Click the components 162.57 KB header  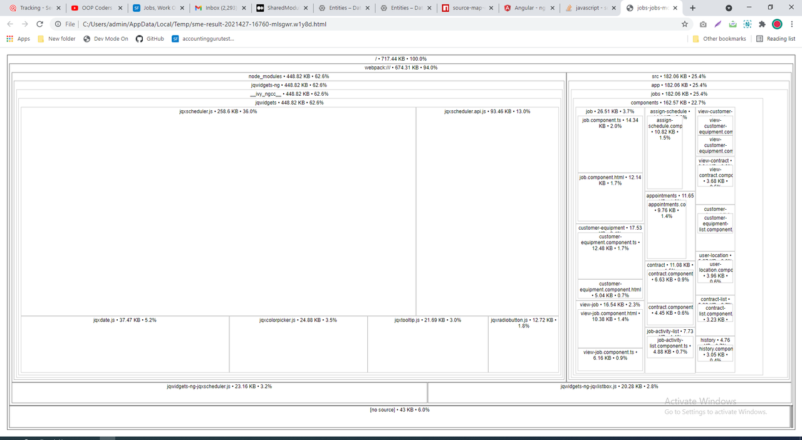coord(668,103)
